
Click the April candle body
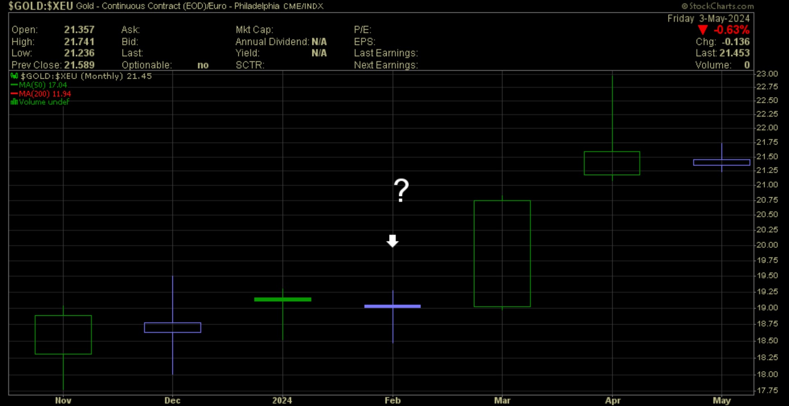pos(611,163)
